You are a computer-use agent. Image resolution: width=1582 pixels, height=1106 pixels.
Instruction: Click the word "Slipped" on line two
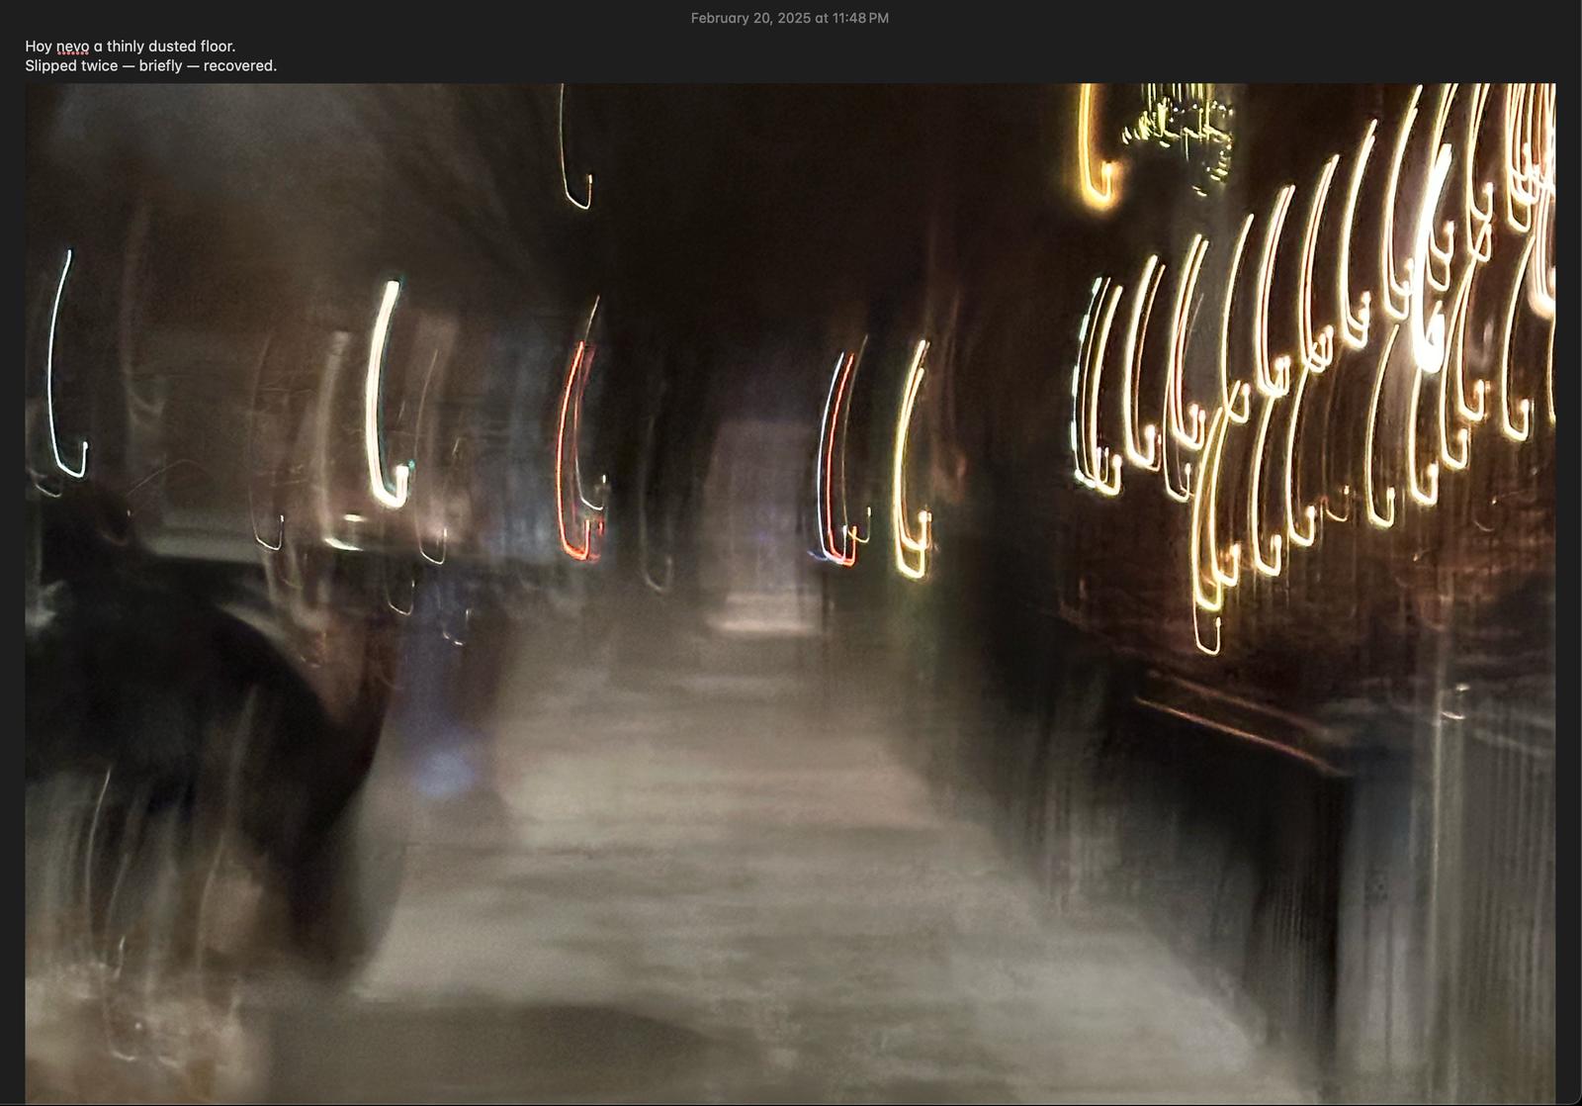click(x=50, y=66)
